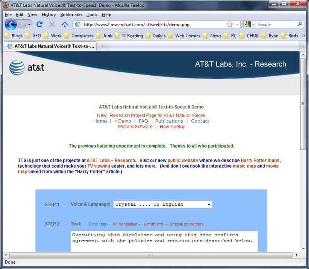309x269 pixels.
Task: Click the Special characters link
Action: 186,224
